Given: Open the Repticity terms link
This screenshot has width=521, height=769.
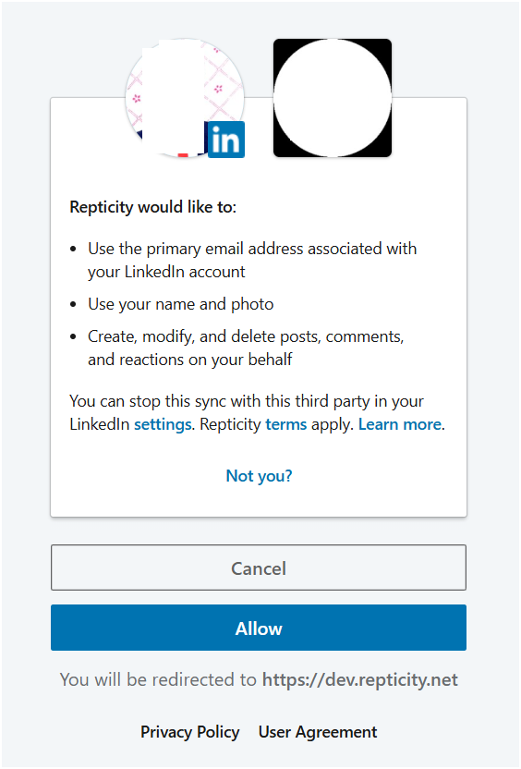Looking at the screenshot, I should point(285,423).
